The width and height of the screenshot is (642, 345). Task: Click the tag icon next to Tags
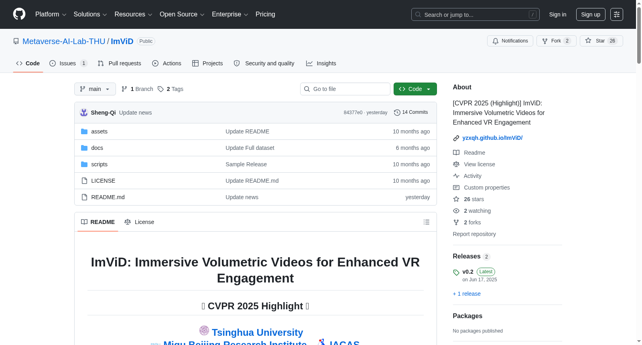coord(160,89)
